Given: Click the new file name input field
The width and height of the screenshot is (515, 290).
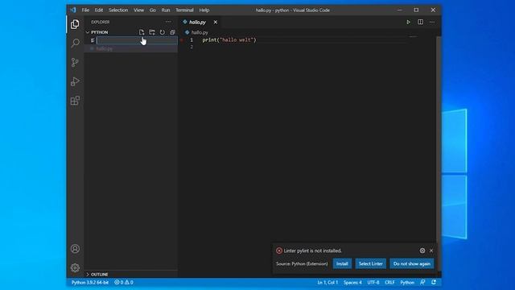Looking at the screenshot, I should coord(137,40).
